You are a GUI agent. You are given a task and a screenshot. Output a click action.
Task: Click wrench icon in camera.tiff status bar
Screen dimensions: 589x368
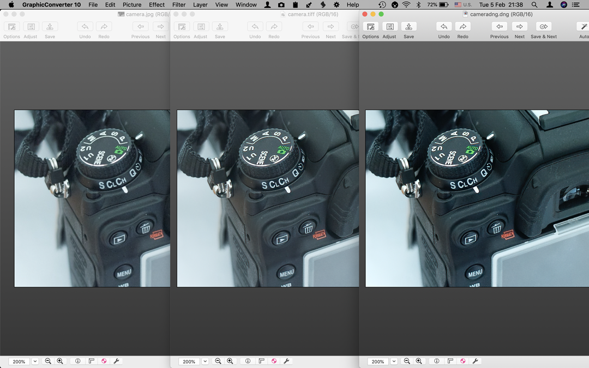(286, 361)
